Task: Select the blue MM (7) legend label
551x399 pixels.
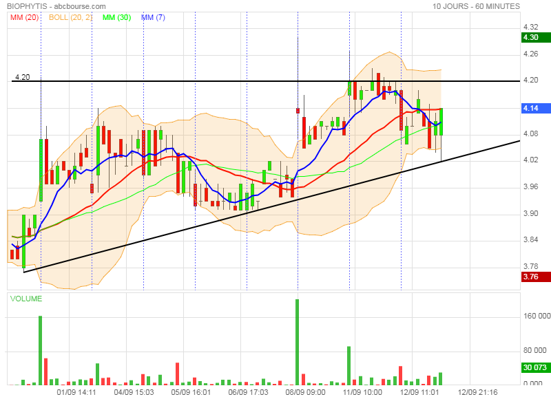Action: pos(153,18)
